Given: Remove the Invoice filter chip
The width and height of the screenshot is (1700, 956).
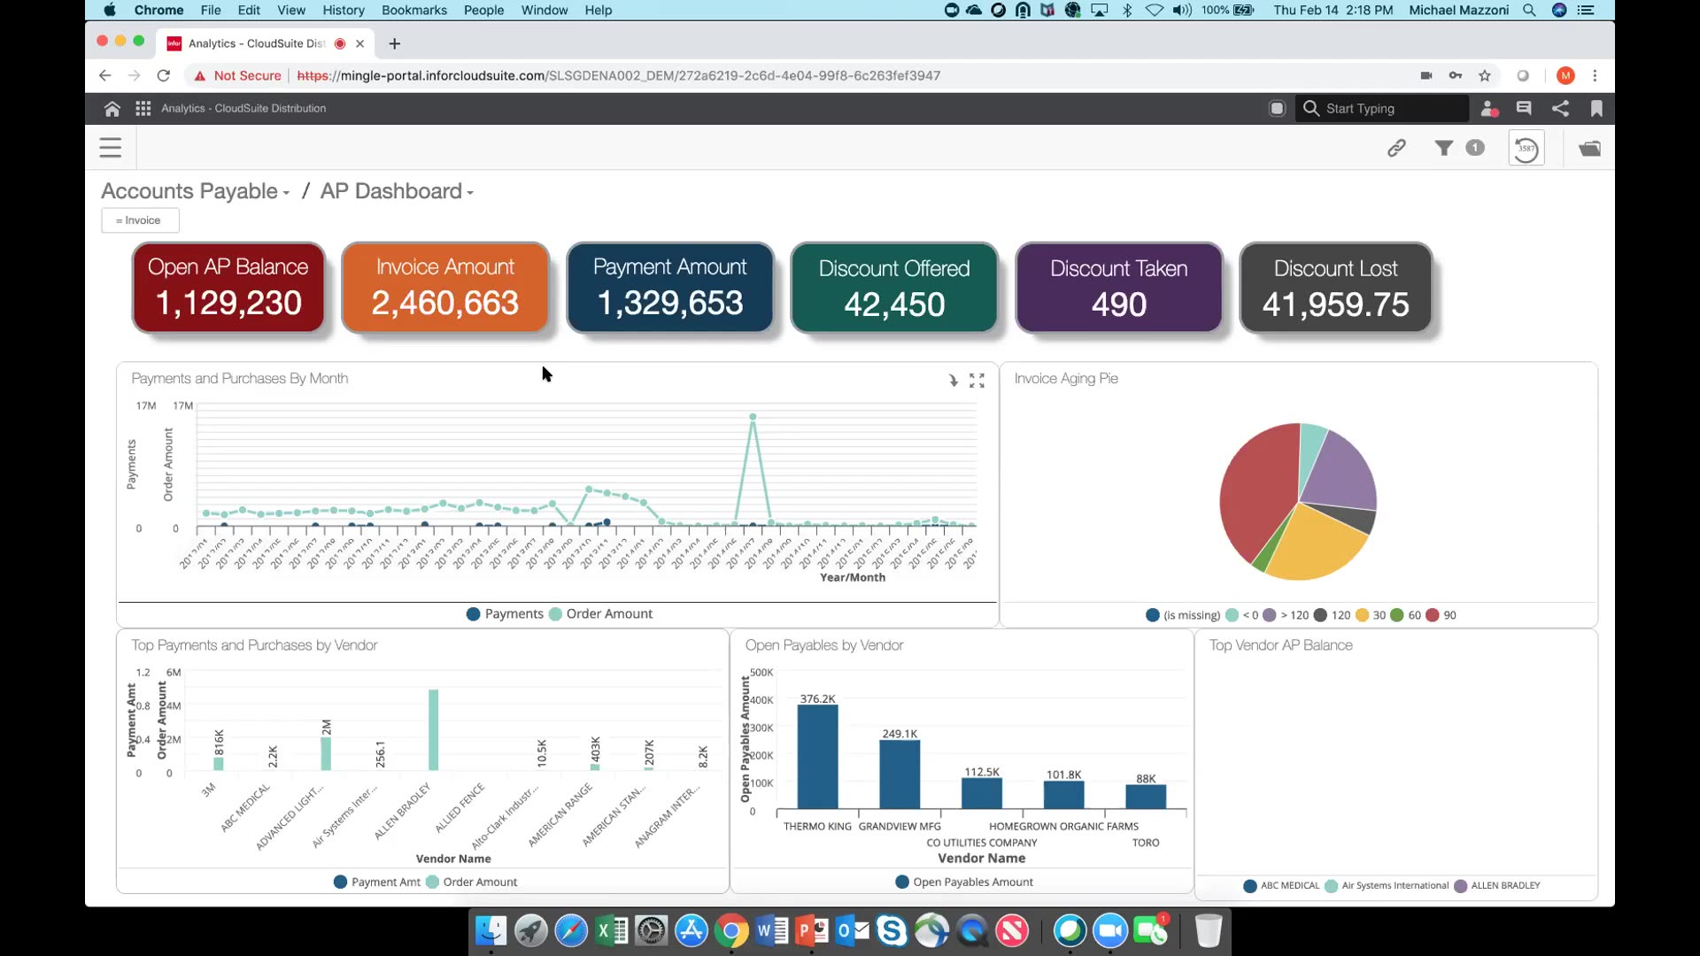Looking at the screenshot, I should [x=139, y=220].
